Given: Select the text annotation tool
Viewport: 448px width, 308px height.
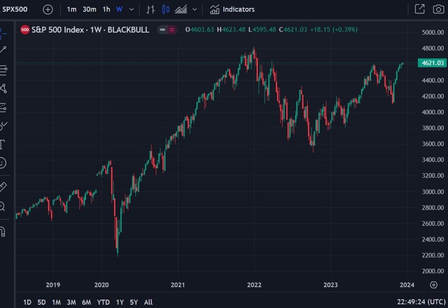Looking at the screenshot, I should (3, 144).
